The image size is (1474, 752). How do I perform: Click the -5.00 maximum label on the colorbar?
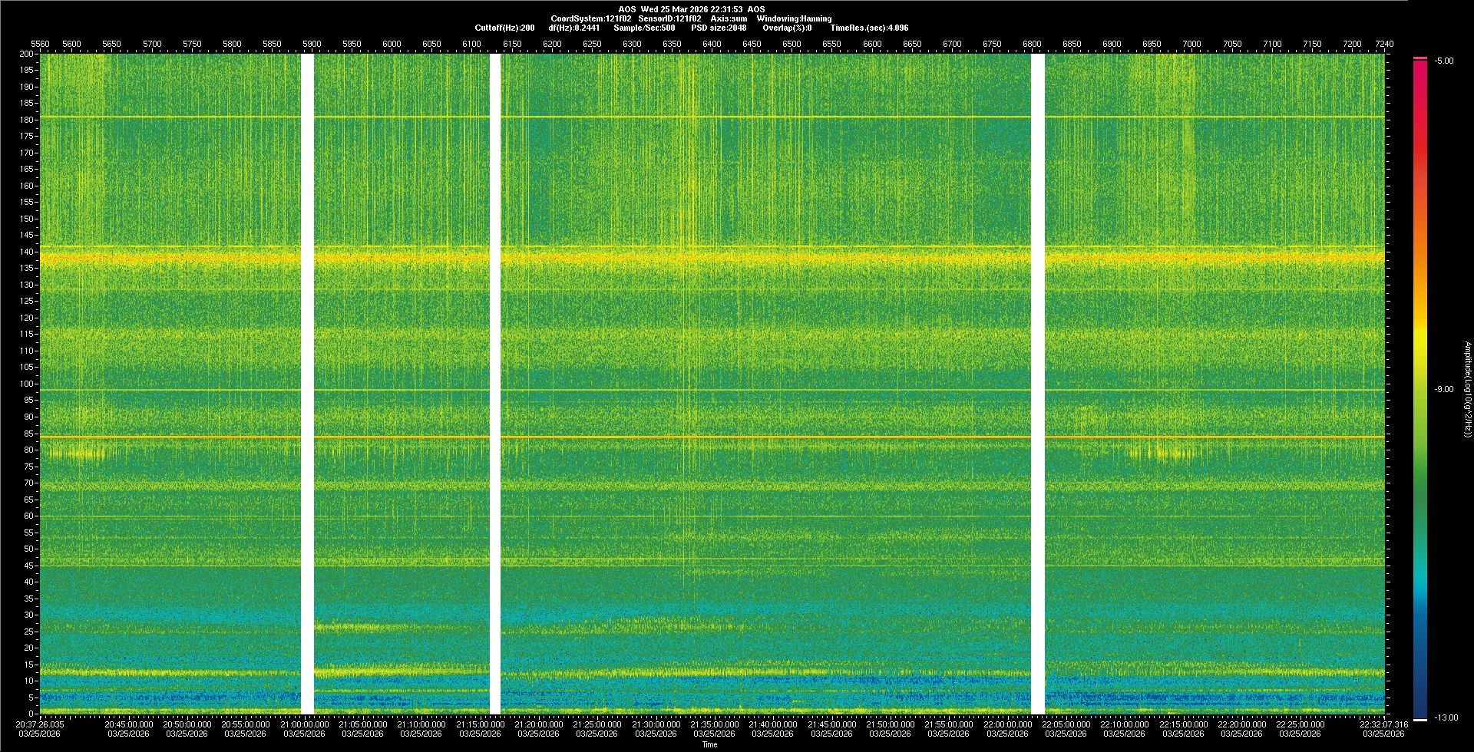click(1444, 61)
